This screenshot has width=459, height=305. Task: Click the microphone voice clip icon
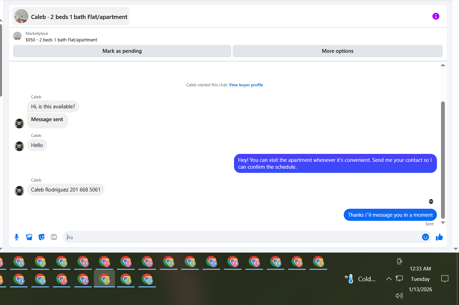click(x=17, y=237)
